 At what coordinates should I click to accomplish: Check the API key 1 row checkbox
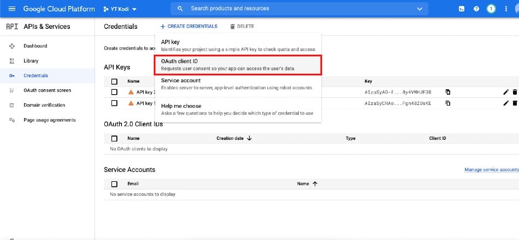[x=114, y=103]
